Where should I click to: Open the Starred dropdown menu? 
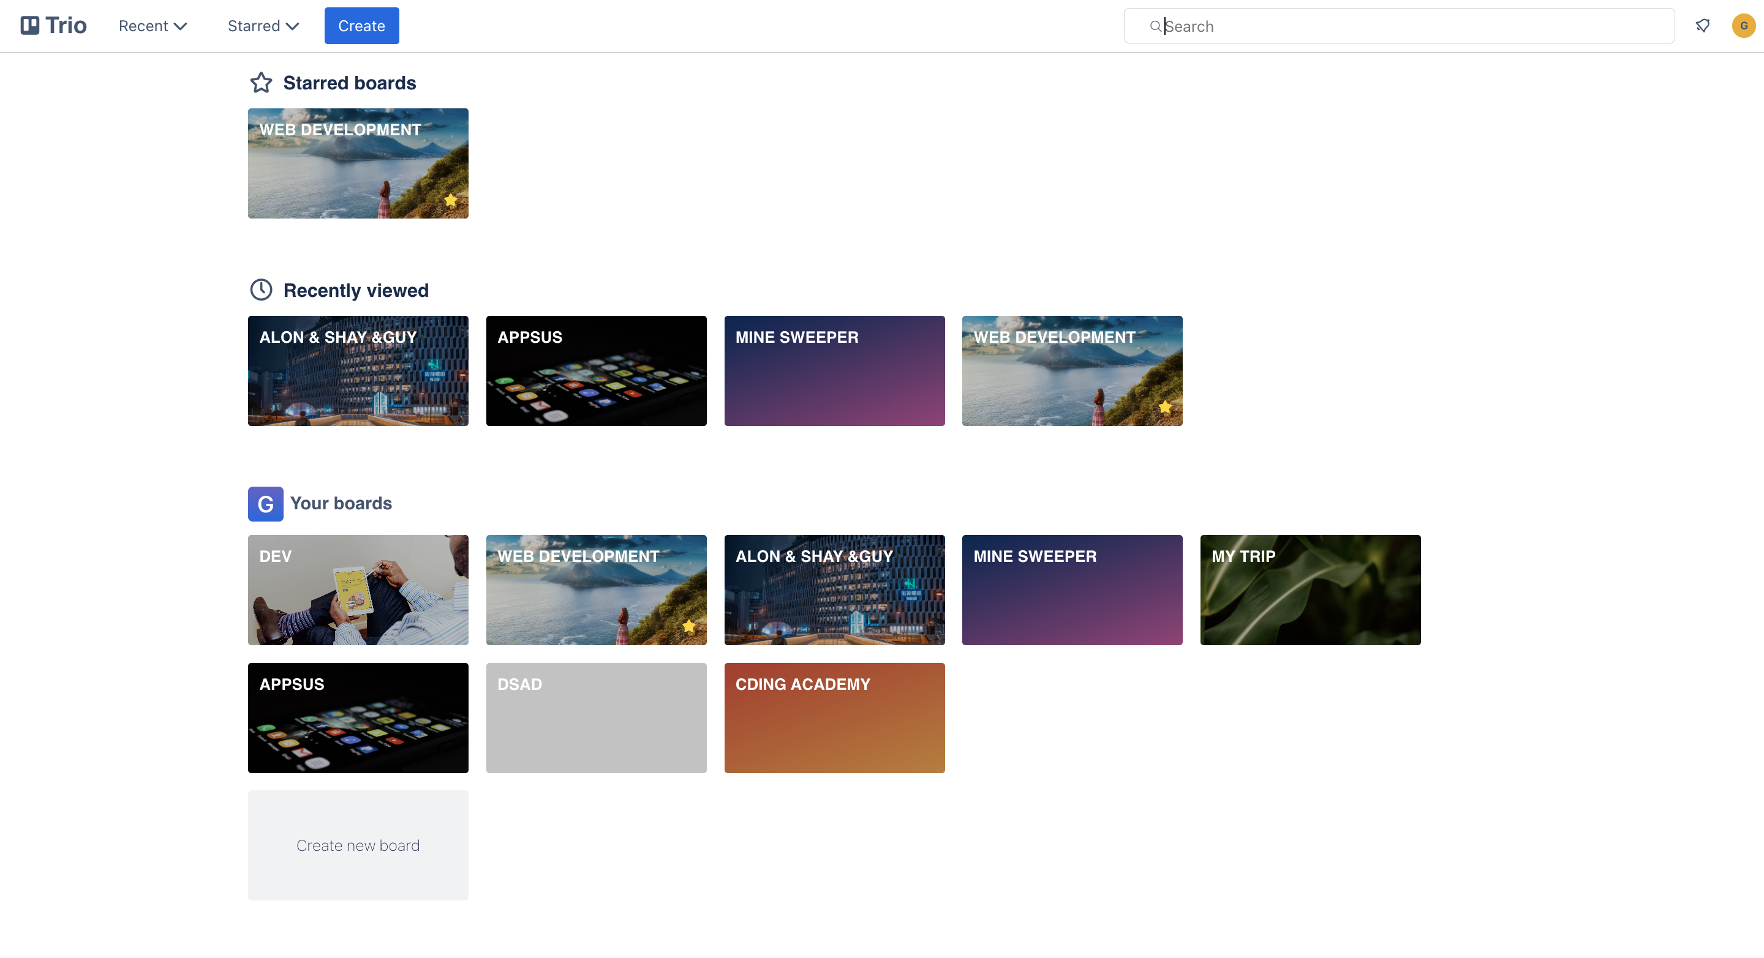[x=263, y=26]
